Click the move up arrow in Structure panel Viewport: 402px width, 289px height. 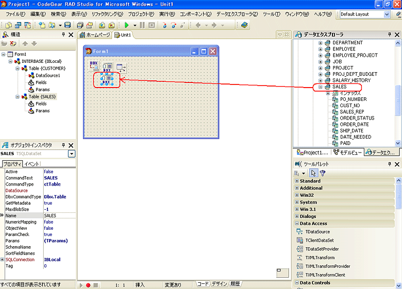(25, 44)
